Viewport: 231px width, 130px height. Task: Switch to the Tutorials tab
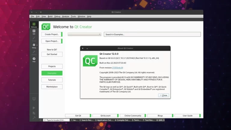52,80
